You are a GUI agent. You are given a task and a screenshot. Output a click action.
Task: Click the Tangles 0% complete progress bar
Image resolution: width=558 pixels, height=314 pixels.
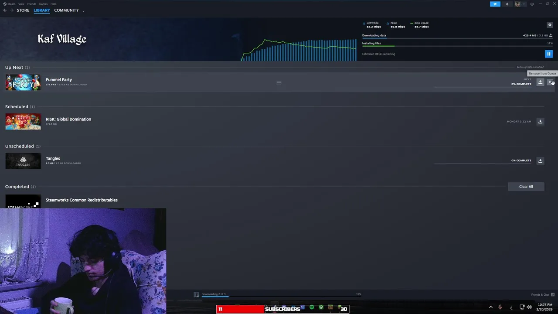tap(483, 164)
